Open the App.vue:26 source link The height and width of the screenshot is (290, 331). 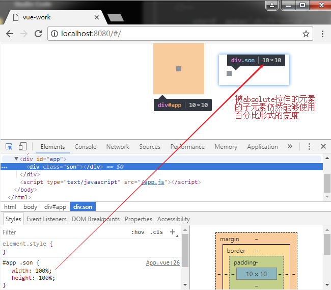click(163, 262)
